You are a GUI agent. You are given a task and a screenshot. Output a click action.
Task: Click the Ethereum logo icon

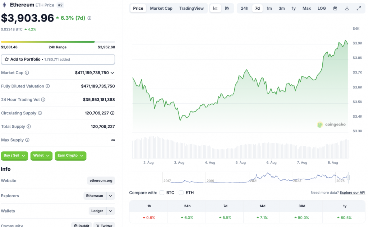coord(4,5)
